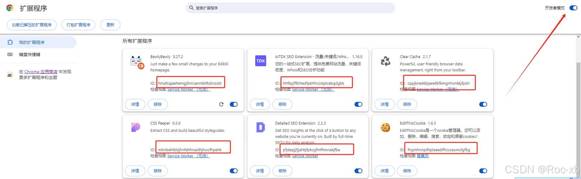Image resolution: width=581 pixels, height=179 pixels.
Task: Open the Chrome 应用商店 link
Action: pos(41,72)
